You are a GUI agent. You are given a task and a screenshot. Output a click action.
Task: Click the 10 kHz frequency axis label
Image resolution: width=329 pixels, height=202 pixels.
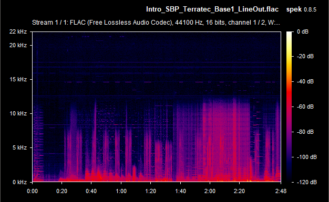click(x=18, y=113)
